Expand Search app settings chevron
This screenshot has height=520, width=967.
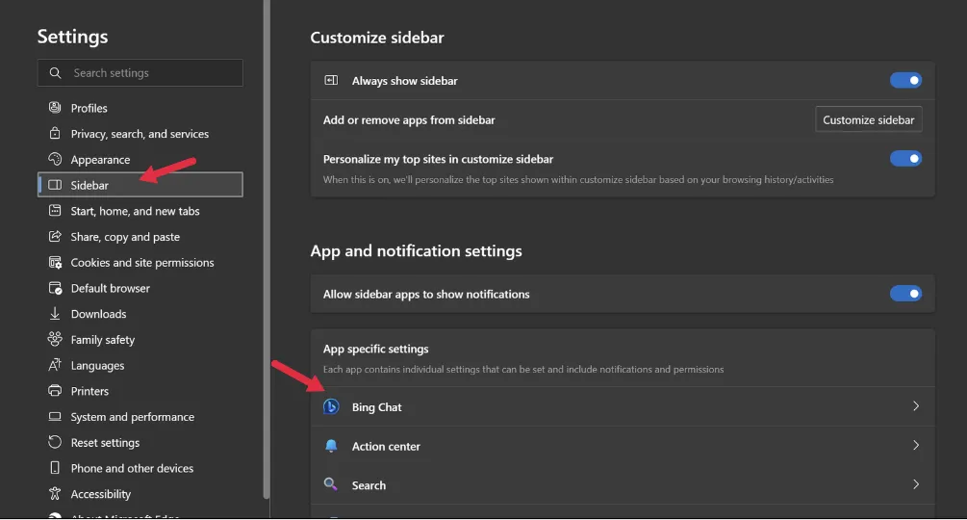point(916,484)
